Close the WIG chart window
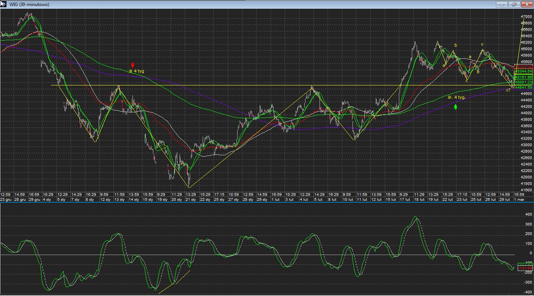The width and height of the screenshot is (534, 296). (527, 5)
